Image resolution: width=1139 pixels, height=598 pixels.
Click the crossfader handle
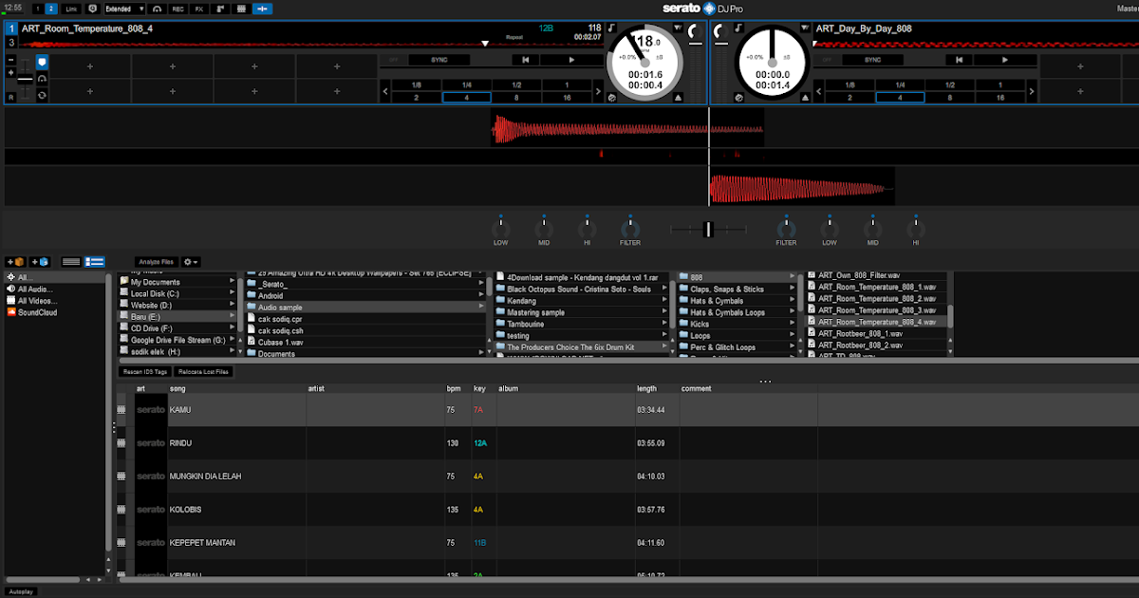(707, 229)
